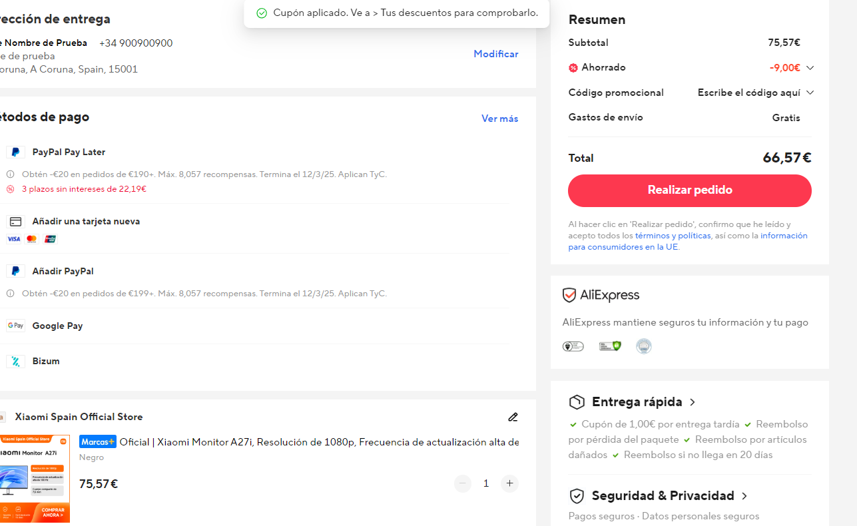Click the Visa card logo

(13, 239)
